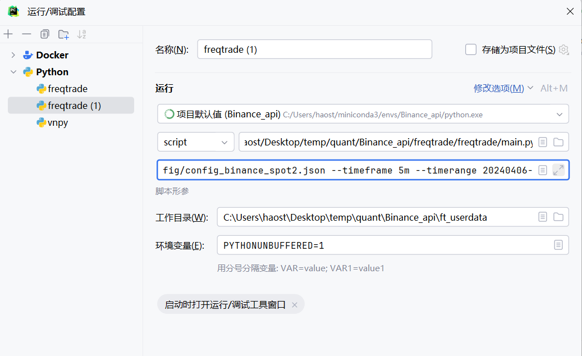Screen dimensions: 582x356
Task: Open the store-as-project-file settings gear
Action: [x=564, y=49]
